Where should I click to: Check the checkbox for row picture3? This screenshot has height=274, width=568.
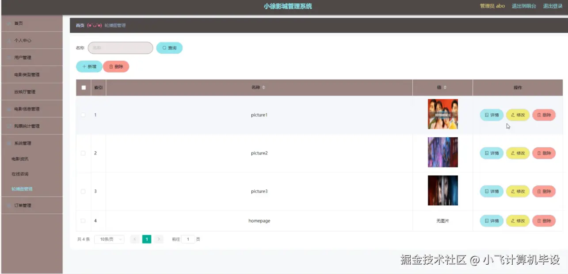83,191
